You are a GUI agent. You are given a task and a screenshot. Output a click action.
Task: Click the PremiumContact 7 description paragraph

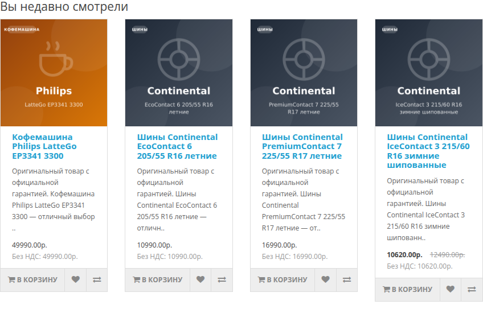[304, 199]
